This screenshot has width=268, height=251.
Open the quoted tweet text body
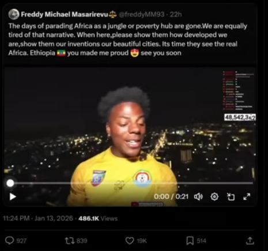[127, 39]
